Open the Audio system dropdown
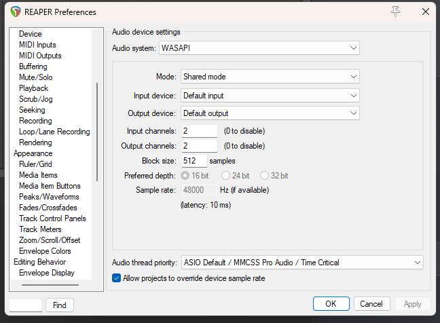 [259, 47]
